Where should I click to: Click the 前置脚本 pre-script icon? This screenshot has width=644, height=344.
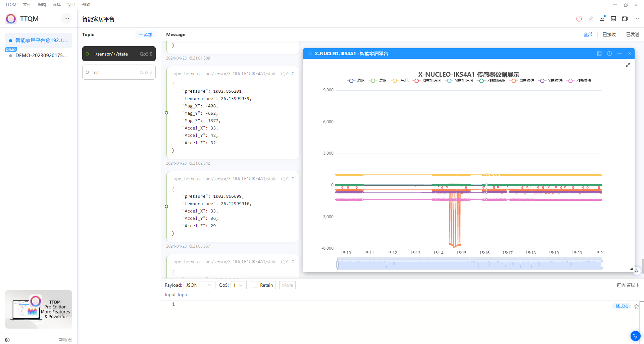(619, 285)
